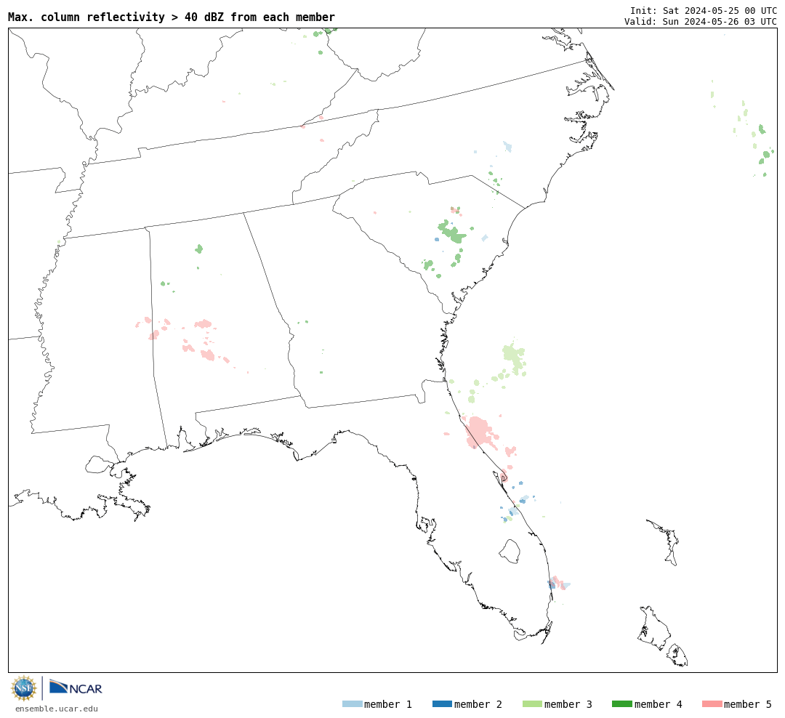Image resolution: width=785 pixels, height=718 pixels.
Task: Click the "member 3" legend label
Action: pyautogui.click(x=568, y=704)
